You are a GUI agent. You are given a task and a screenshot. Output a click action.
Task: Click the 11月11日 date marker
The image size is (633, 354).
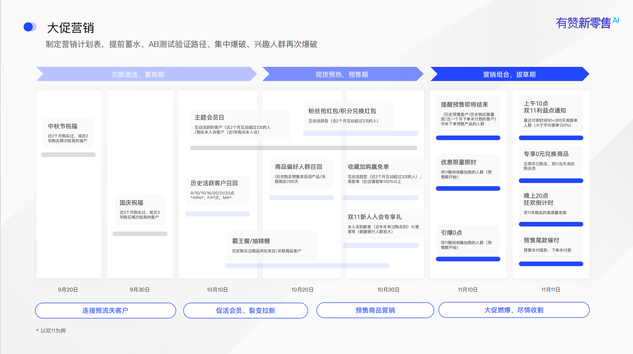550,290
